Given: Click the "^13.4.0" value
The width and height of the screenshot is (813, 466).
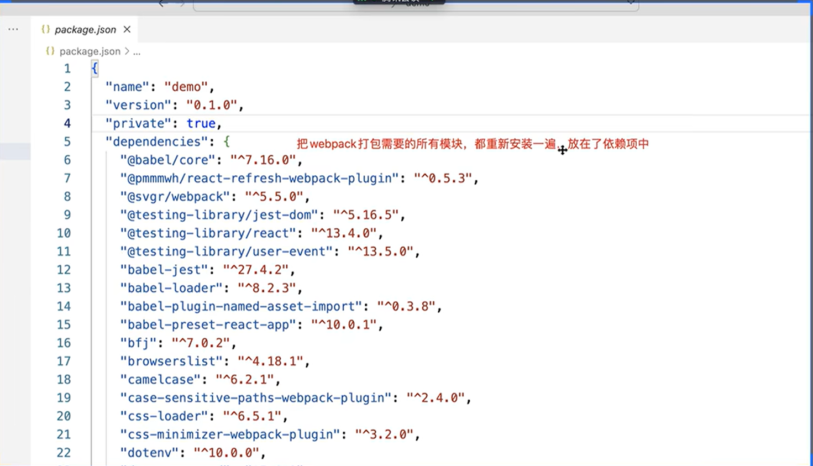Looking at the screenshot, I should coord(344,233).
